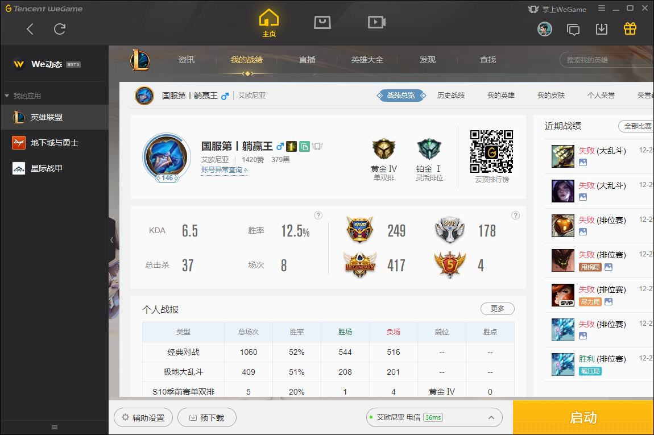Image resolution: width=654 pixels, height=435 pixels.
Task: Open the 艾欧尼亚 电信 server dropdown
Action: click(434, 417)
